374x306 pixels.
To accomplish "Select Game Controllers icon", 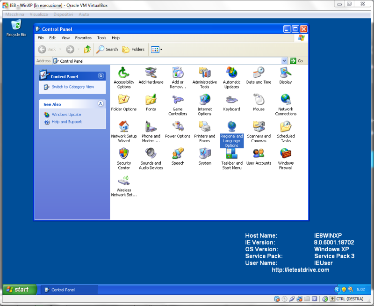I will tap(178, 104).
